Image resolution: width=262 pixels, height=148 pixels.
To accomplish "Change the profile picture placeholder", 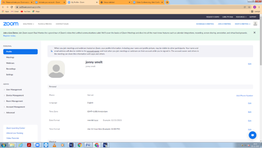I will pos(56,69).
